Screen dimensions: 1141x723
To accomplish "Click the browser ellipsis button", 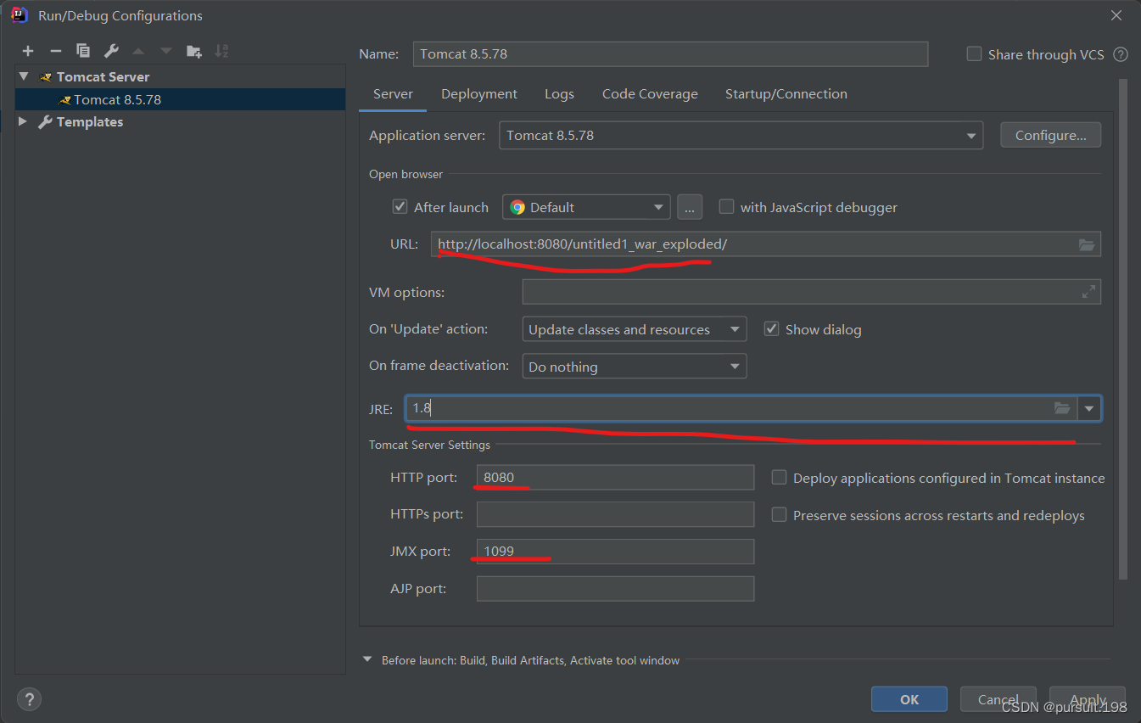I will [x=690, y=207].
